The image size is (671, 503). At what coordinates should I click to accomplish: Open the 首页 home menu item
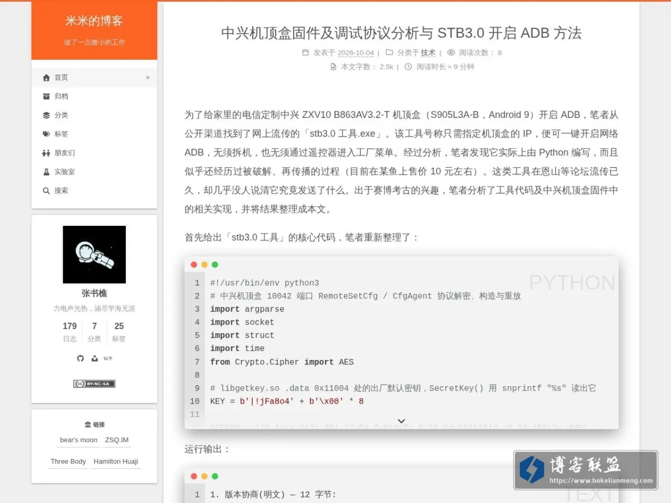(x=94, y=78)
